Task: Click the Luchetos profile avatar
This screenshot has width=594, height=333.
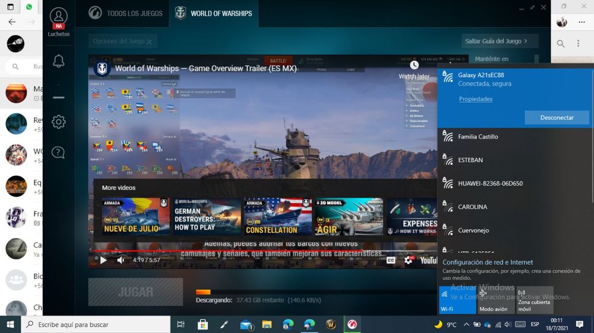Action: click(x=58, y=17)
